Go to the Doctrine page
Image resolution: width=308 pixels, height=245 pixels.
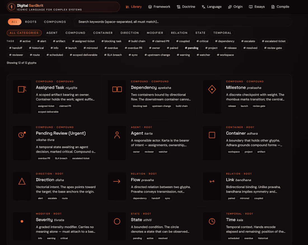(x=186, y=7)
